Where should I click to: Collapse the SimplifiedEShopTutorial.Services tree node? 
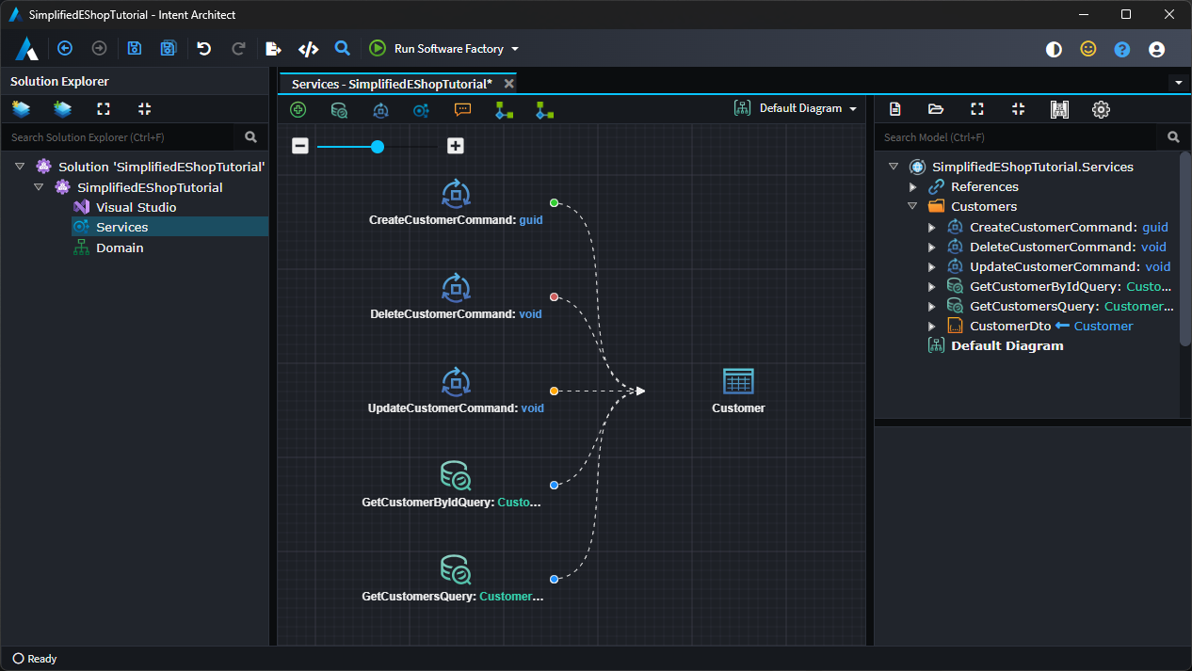(894, 167)
